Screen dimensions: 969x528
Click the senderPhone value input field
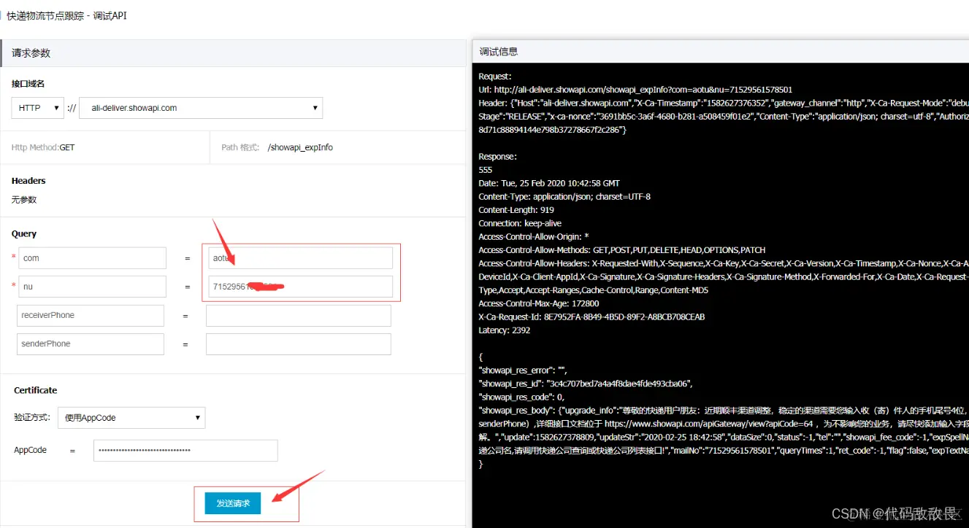pyautogui.click(x=299, y=344)
